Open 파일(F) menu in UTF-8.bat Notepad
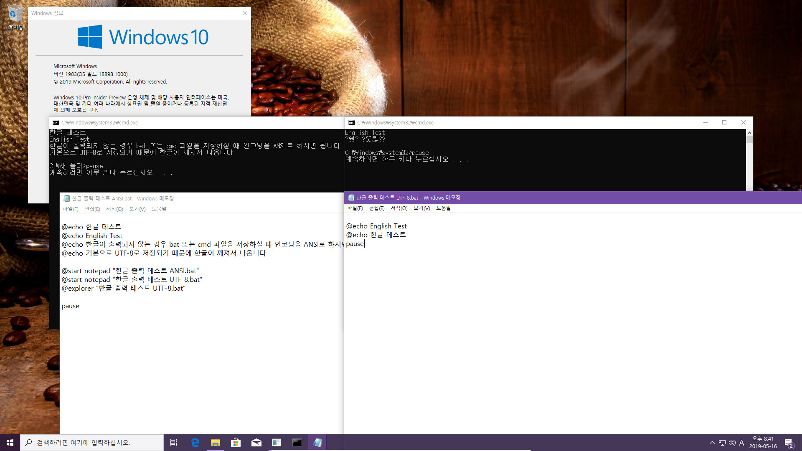Image resolution: width=802 pixels, height=451 pixels. point(355,208)
